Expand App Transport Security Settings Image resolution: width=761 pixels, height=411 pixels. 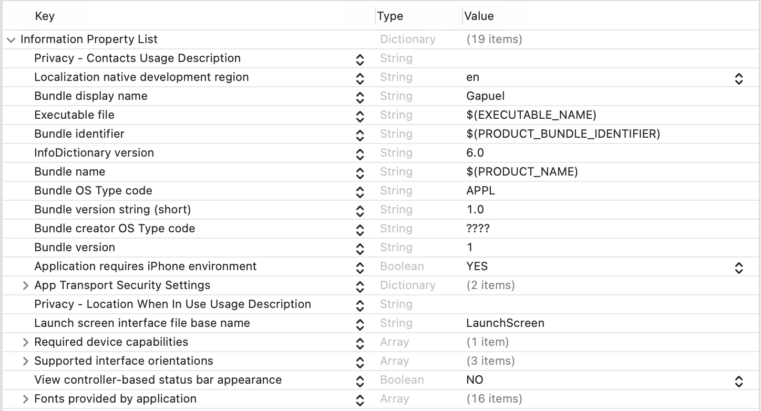(x=25, y=285)
